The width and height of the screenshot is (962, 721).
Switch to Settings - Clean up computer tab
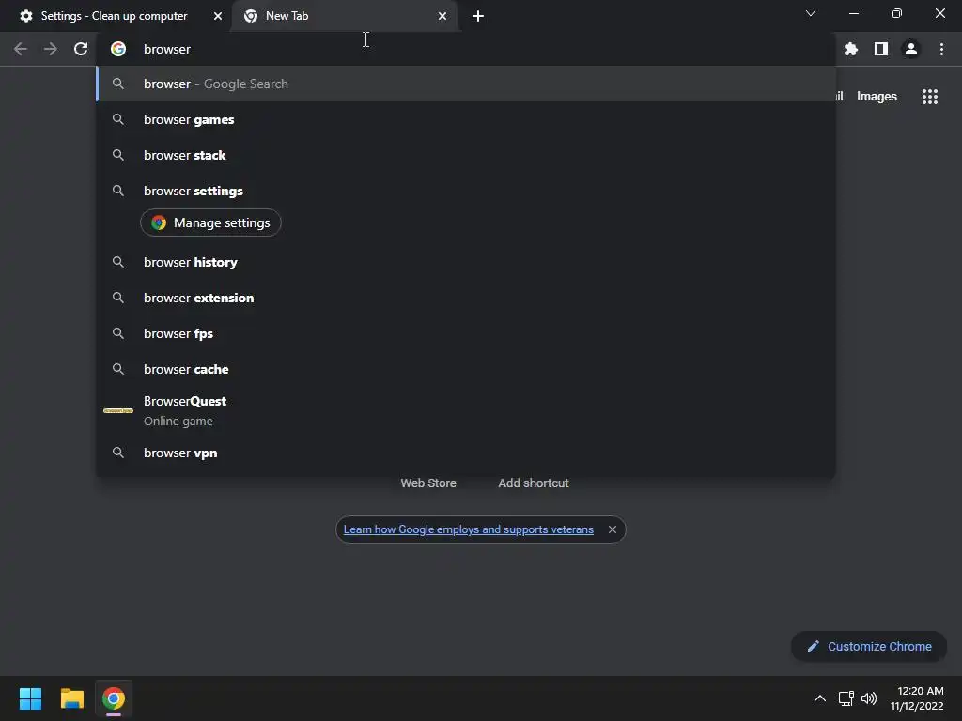coord(115,16)
